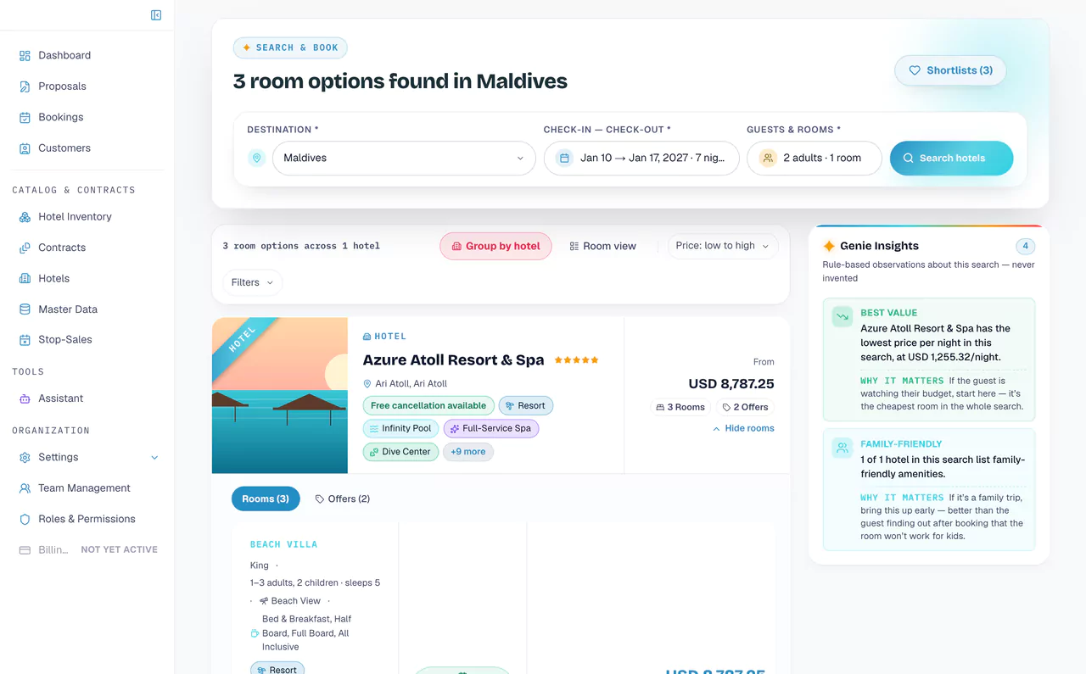
Task: Click the Customers contact icon
Action: tap(25, 148)
